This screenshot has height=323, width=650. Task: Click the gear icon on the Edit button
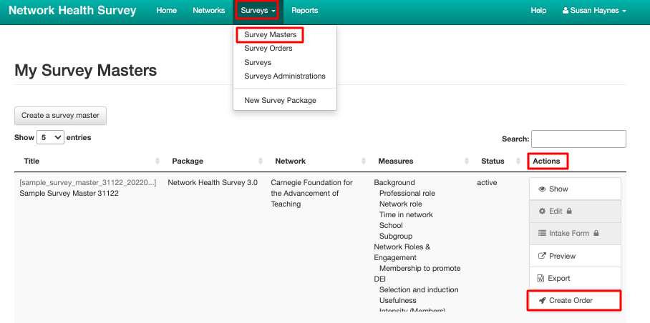(542, 211)
